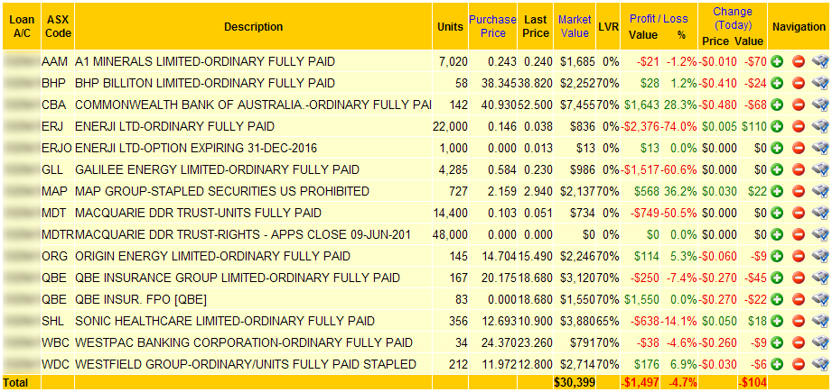Click the green plus icon in AAM row
Screen dimensions: 832x392
coord(778,62)
